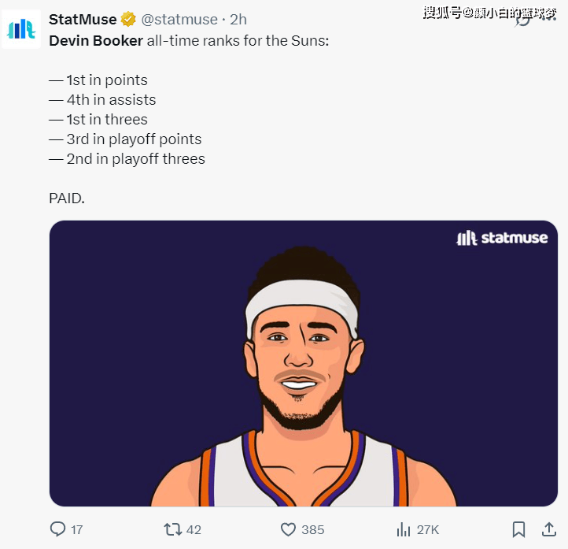568x549 pixels.
Task: Click the gold verified badge
Action: [128, 20]
